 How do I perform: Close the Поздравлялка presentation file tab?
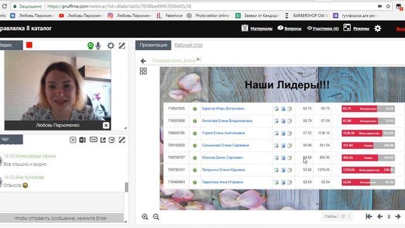[198, 59]
